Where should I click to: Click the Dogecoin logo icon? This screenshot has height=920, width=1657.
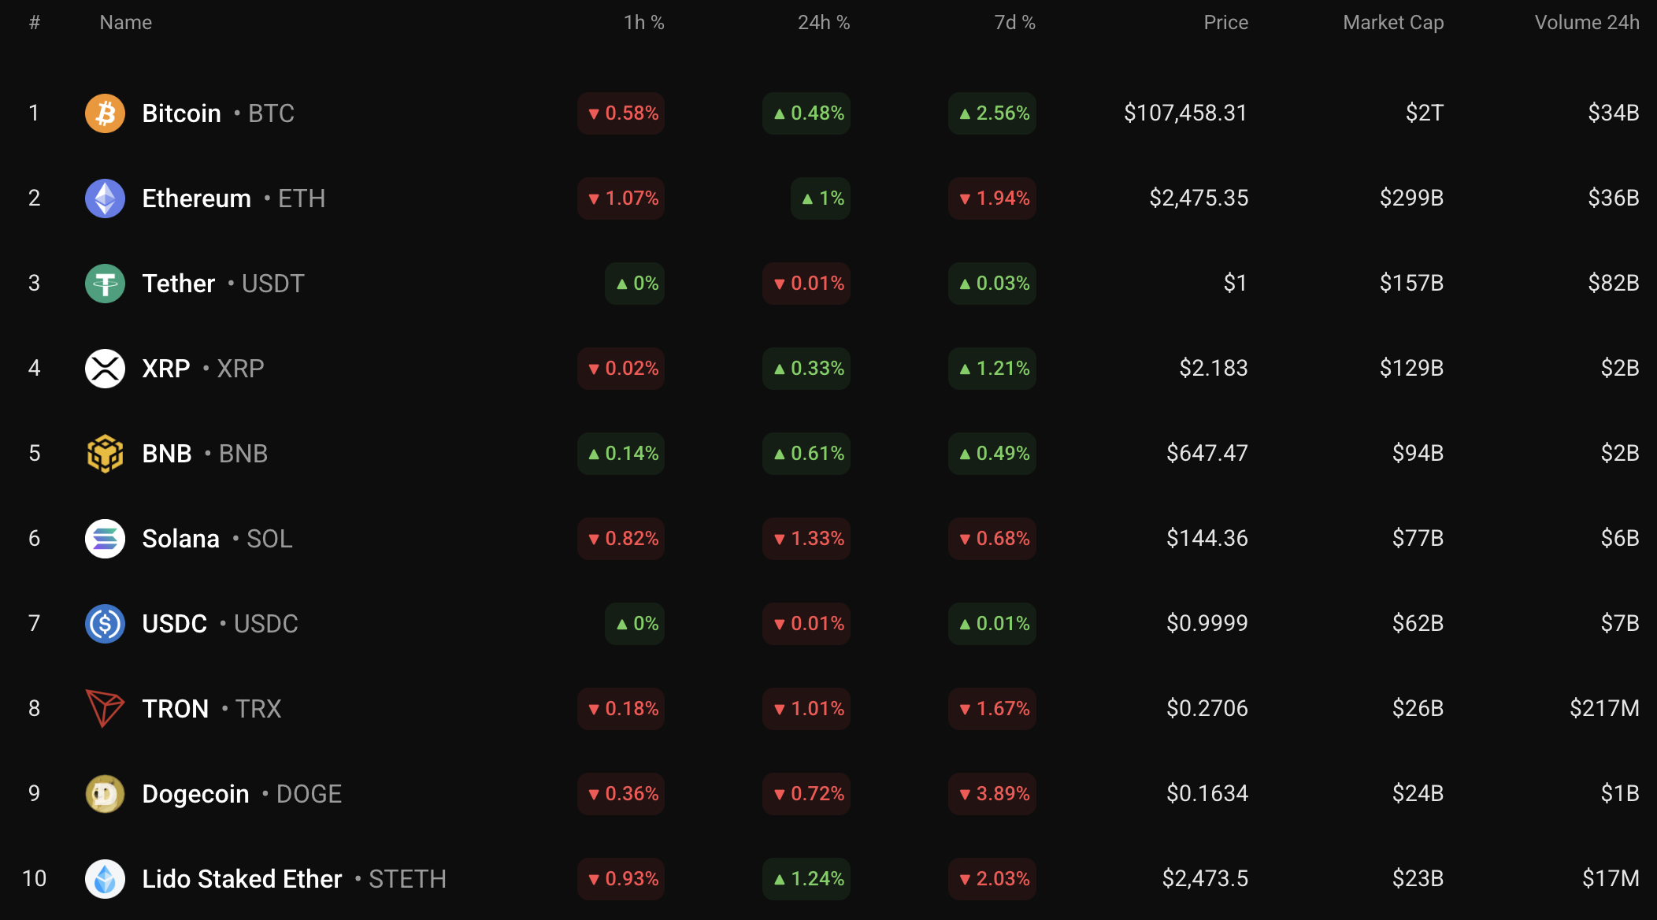tap(105, 794)
